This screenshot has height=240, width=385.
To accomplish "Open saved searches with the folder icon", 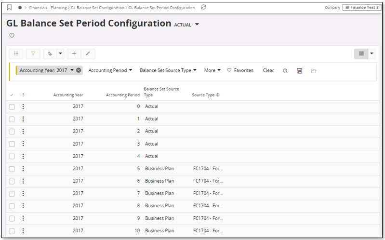I will pos(313,71).
